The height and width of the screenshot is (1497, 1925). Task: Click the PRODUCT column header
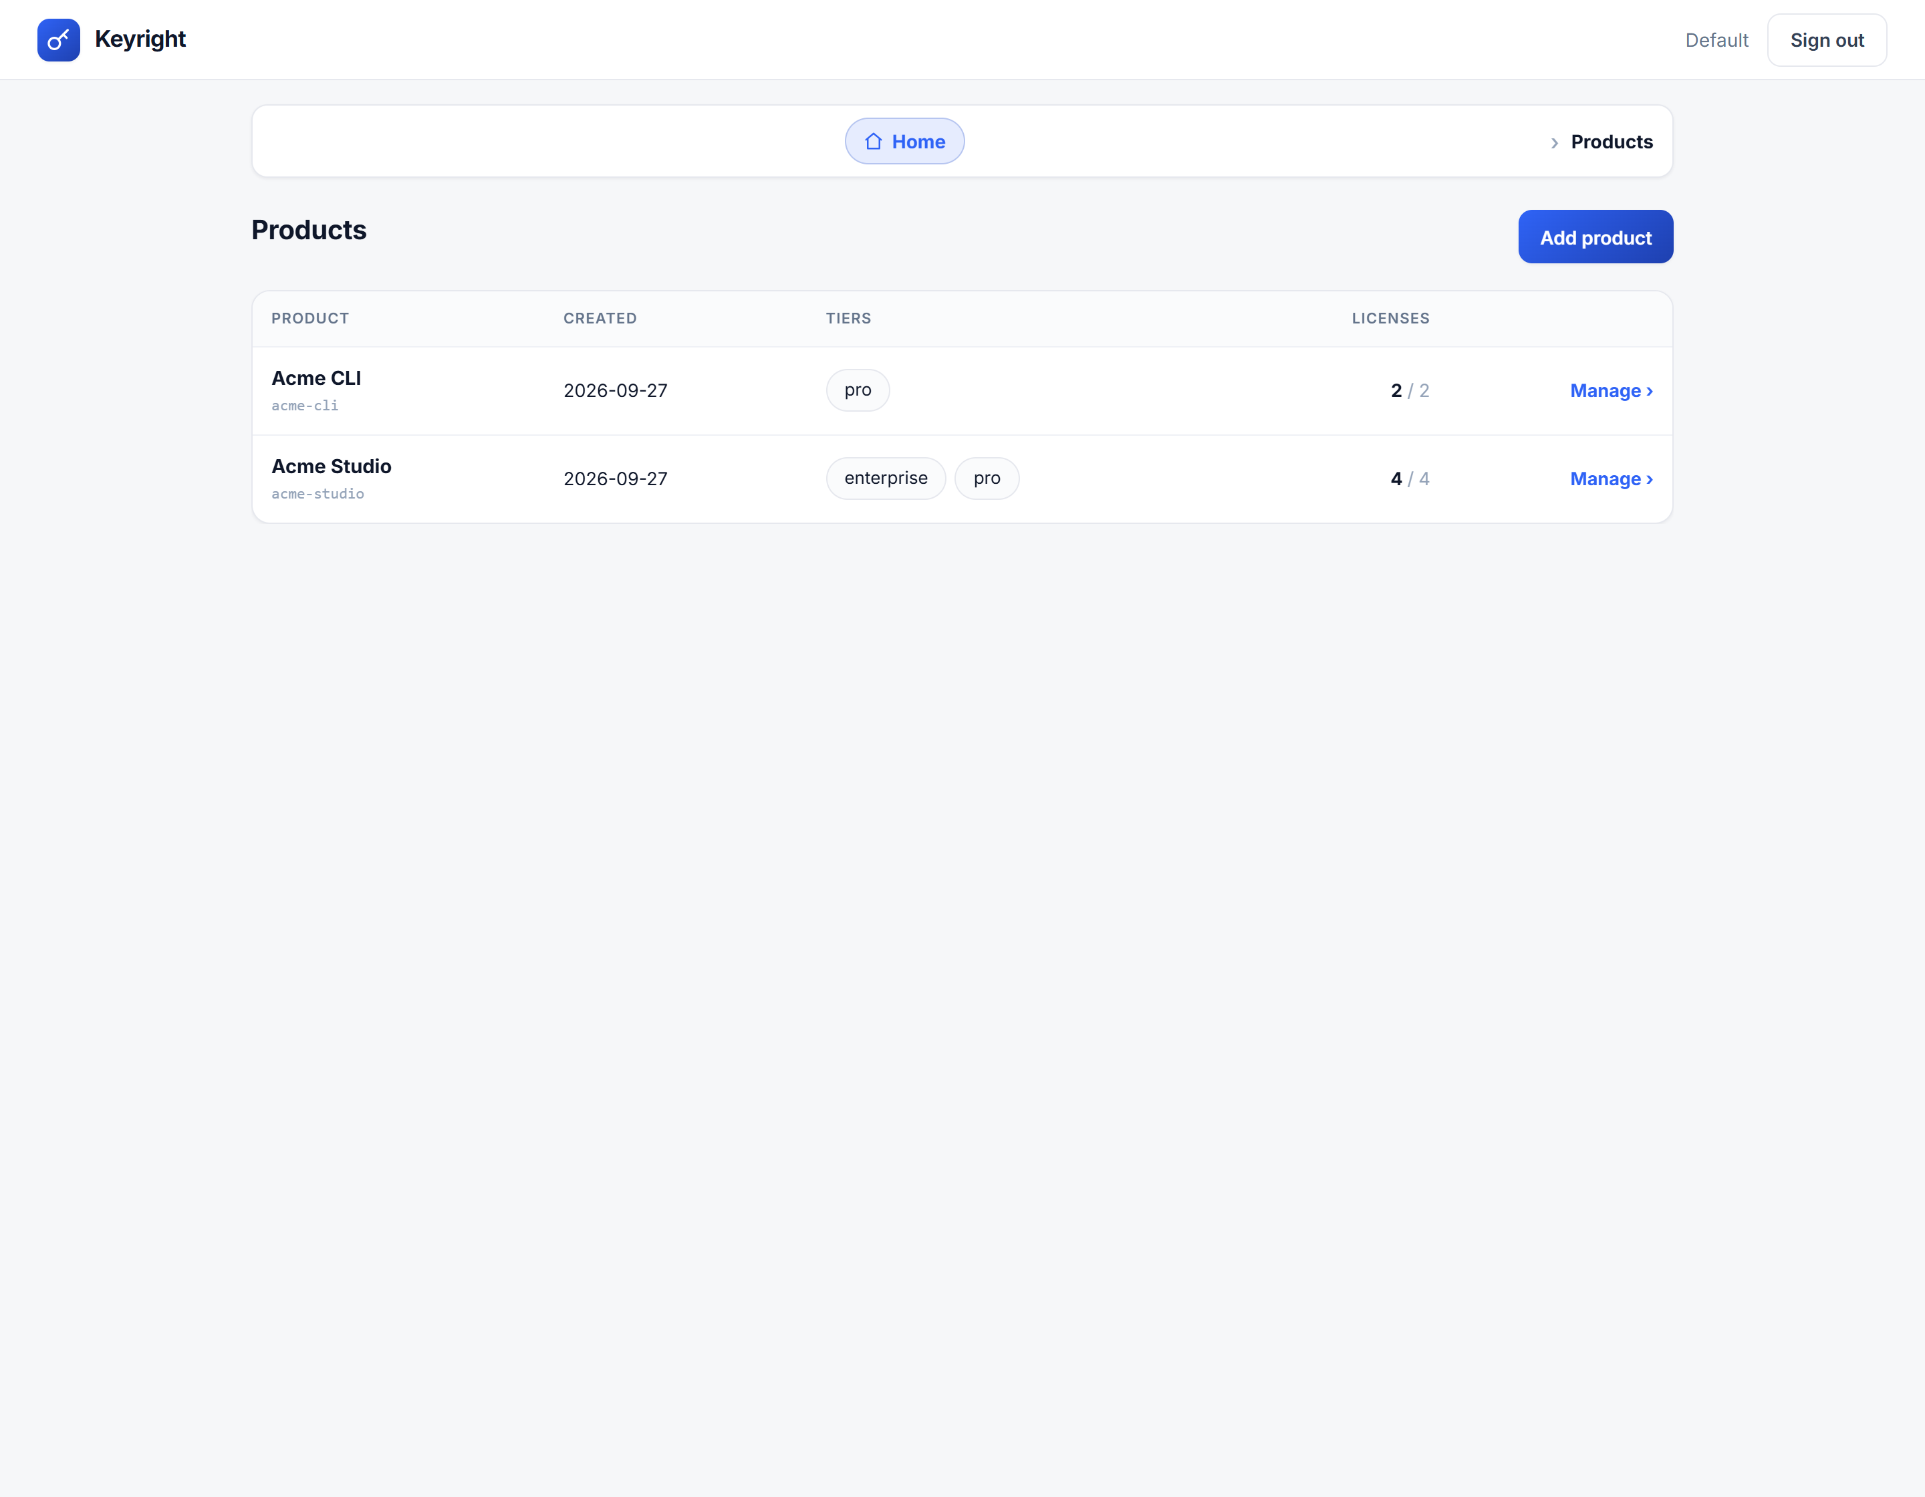pyautogui.click(x=309, y=318)
